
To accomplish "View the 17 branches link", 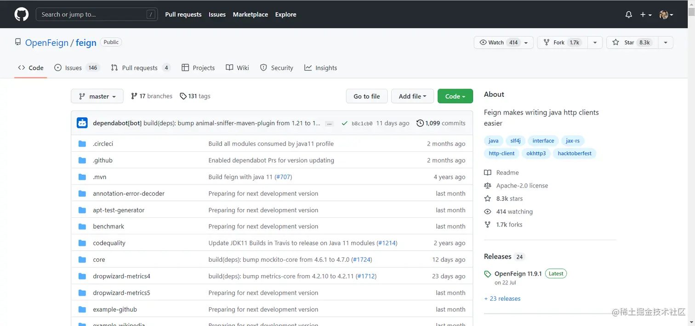I will click(152, 96).
